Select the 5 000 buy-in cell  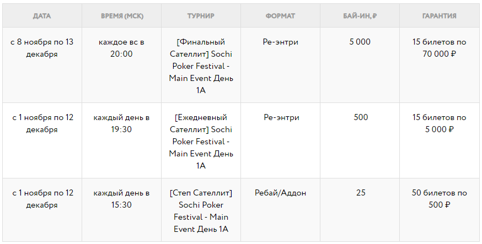click(360, 42)
